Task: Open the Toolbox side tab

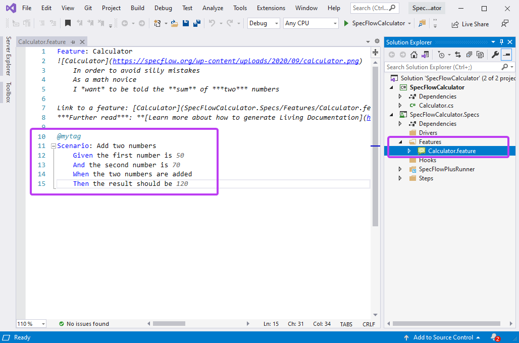Action: (8, 92)
